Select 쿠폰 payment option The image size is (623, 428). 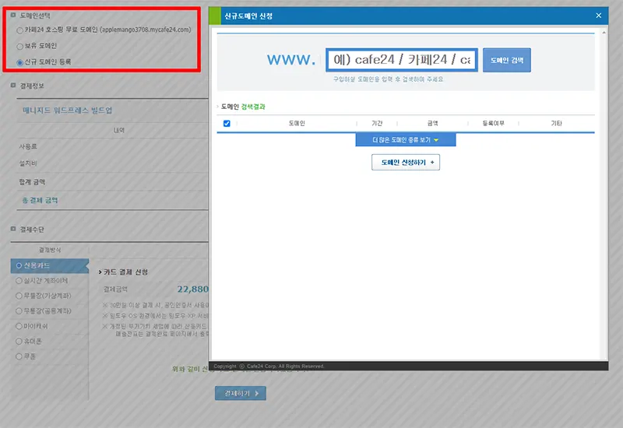tap(19, 356)
